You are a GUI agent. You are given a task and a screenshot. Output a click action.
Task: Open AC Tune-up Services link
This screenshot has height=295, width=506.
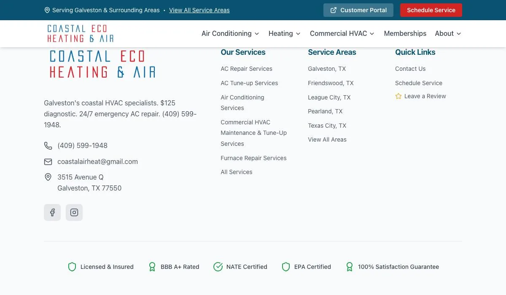tap(250, 83)
